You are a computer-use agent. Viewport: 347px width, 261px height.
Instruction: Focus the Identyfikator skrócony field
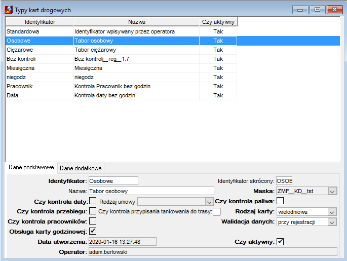284,181
